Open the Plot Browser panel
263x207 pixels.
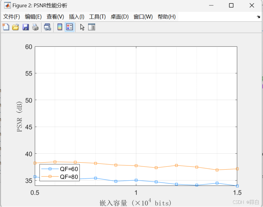coord(92,27)
